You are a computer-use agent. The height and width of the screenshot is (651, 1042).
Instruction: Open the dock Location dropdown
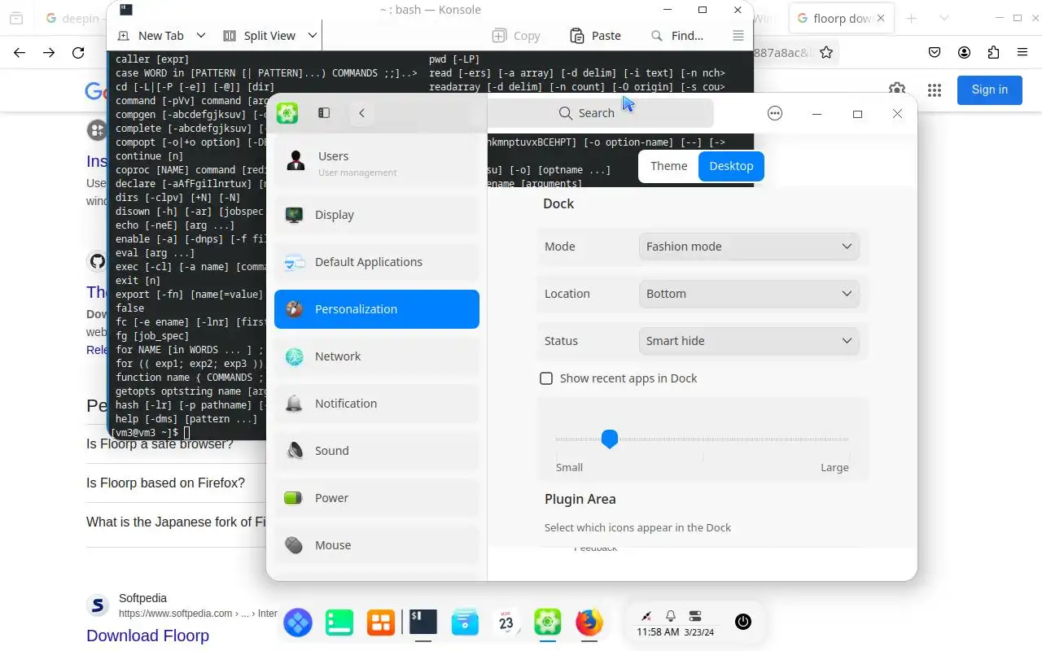749,294
